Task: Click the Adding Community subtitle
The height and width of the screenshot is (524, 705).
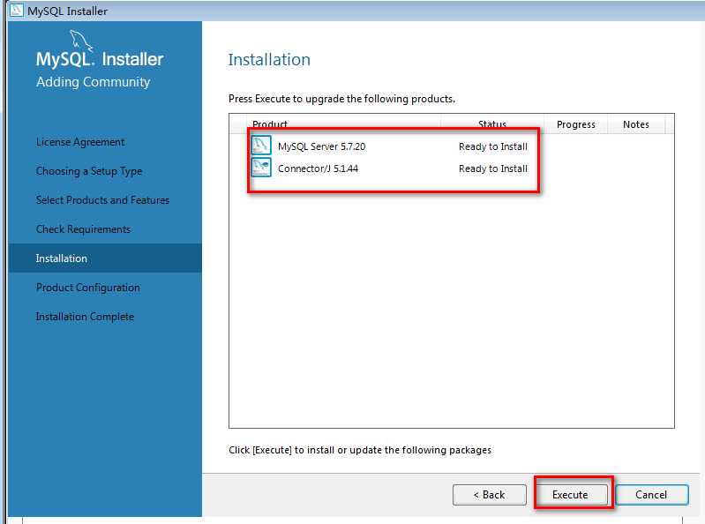Action: point(93,82)
